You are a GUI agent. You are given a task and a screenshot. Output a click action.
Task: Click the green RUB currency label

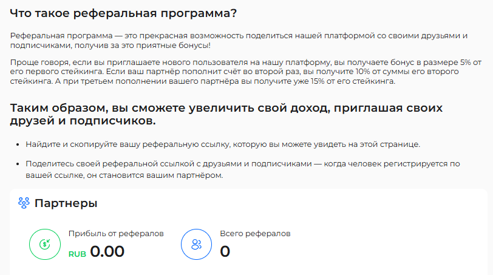pos(77,254)
